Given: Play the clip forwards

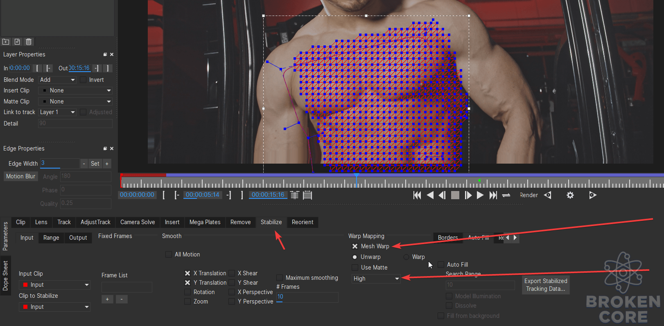Looking at the screenshot, I should [x=480, y=196].
